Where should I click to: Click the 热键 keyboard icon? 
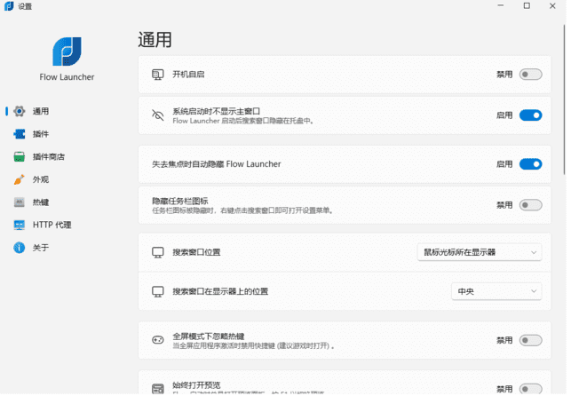[x=19, y=202]
